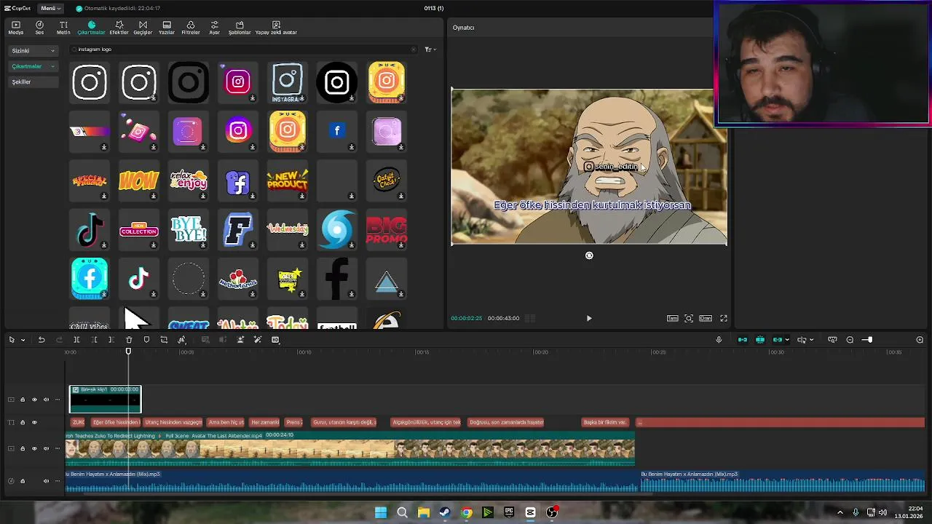The width and height of the screenshot is (932, 524).
Task: Open the Şablonlar templates tab
Action: coord(240,28)
